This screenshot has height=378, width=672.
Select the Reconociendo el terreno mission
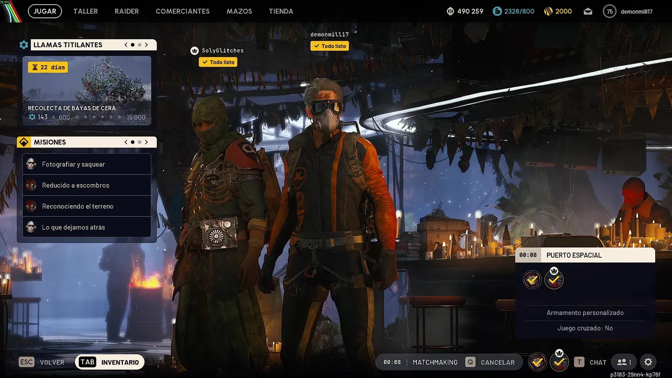coord(87,206)
